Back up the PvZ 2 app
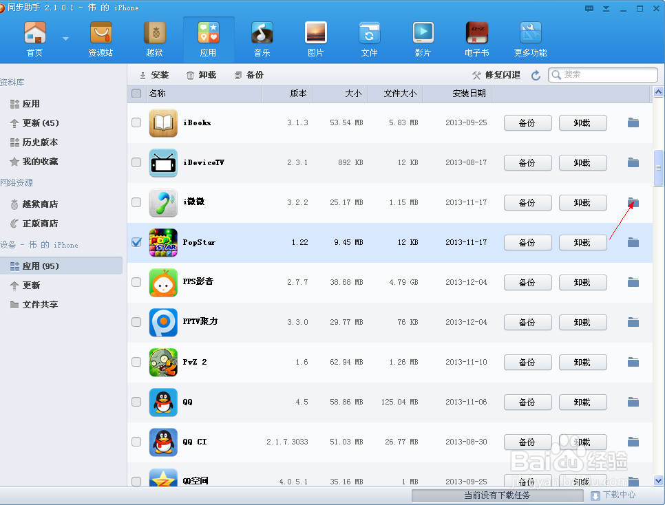Image resolution: width=665 pixels, height=505 pixels. click(x=527, y=362)
